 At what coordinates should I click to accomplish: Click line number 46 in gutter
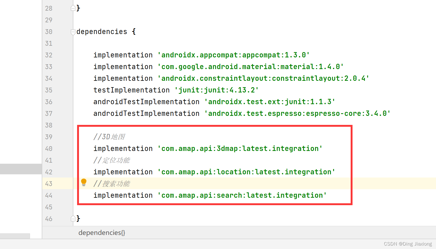[49, 219]
